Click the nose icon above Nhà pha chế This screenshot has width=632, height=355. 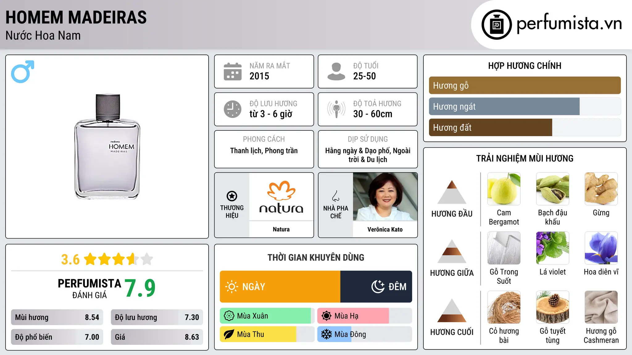tap(336, 196)
